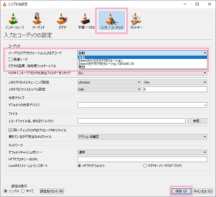The image size is (216, 197).
Task: Expand the default optical device combo box
Action: pyautogui.click(x=143, y=105)
